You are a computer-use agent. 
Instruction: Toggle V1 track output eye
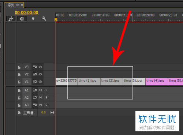pyautogui.click(x=40, y=82)
